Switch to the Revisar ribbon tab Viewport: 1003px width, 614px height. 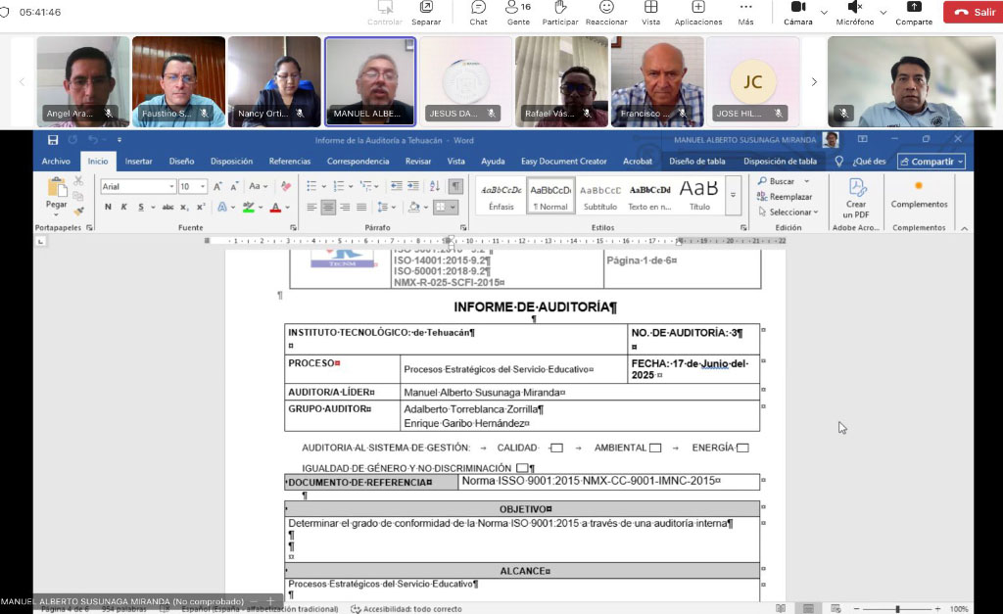tap(417, 162)
